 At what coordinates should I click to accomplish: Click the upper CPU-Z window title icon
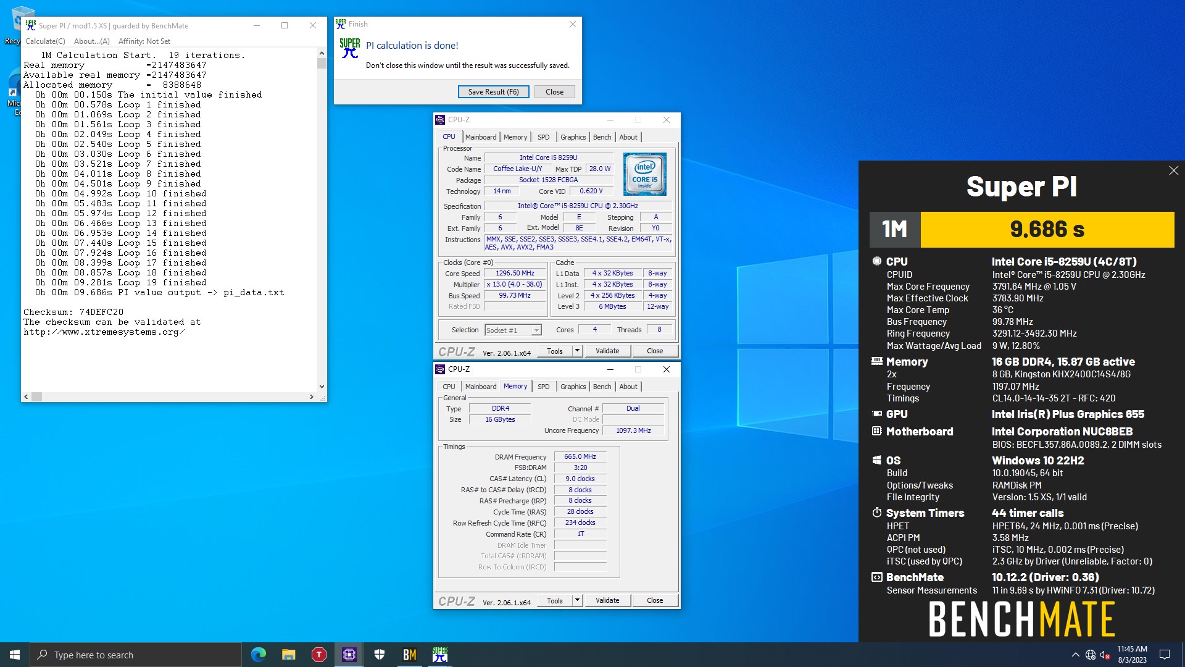click(440, 120)
